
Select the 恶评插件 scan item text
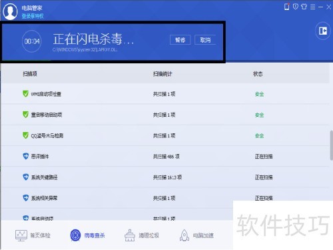tap(40, 157)
